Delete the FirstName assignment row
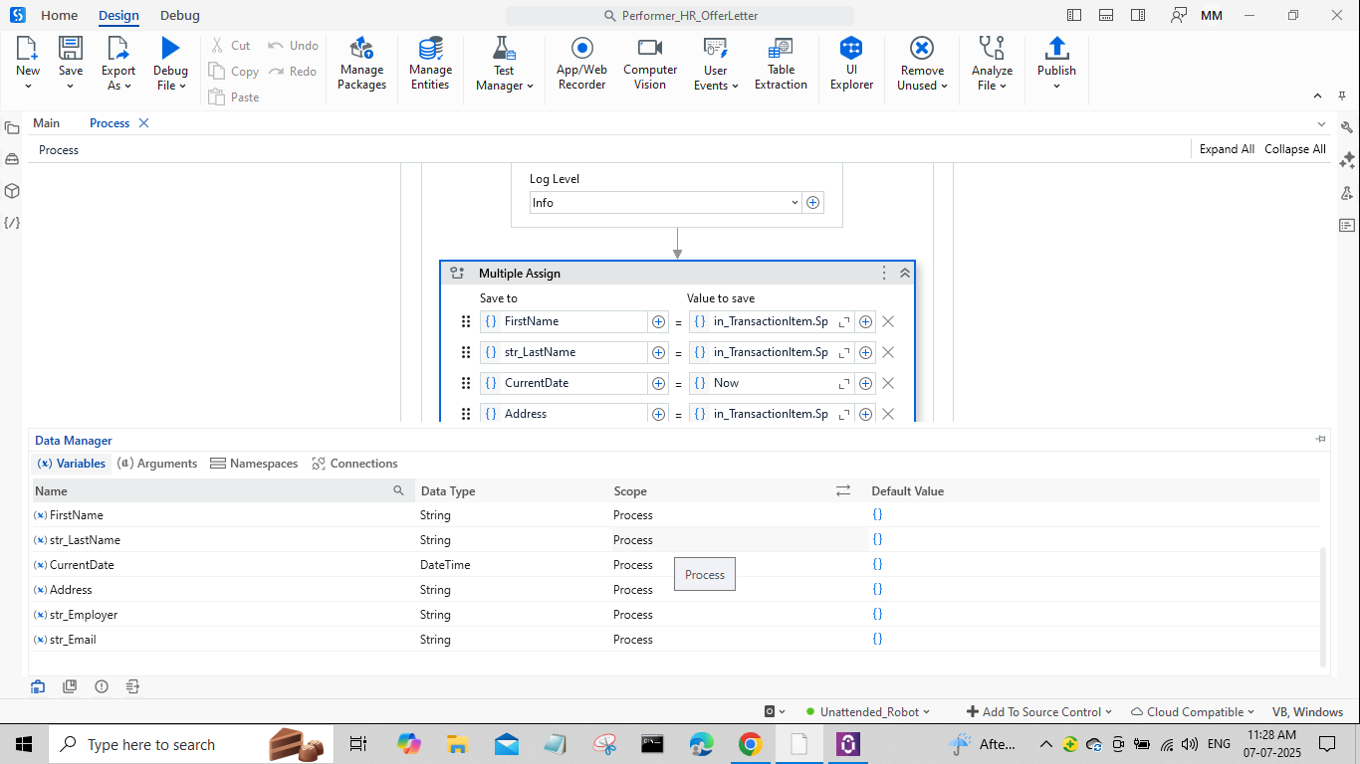The width and height of the screenshot is (1360, 764). point(888,321)
